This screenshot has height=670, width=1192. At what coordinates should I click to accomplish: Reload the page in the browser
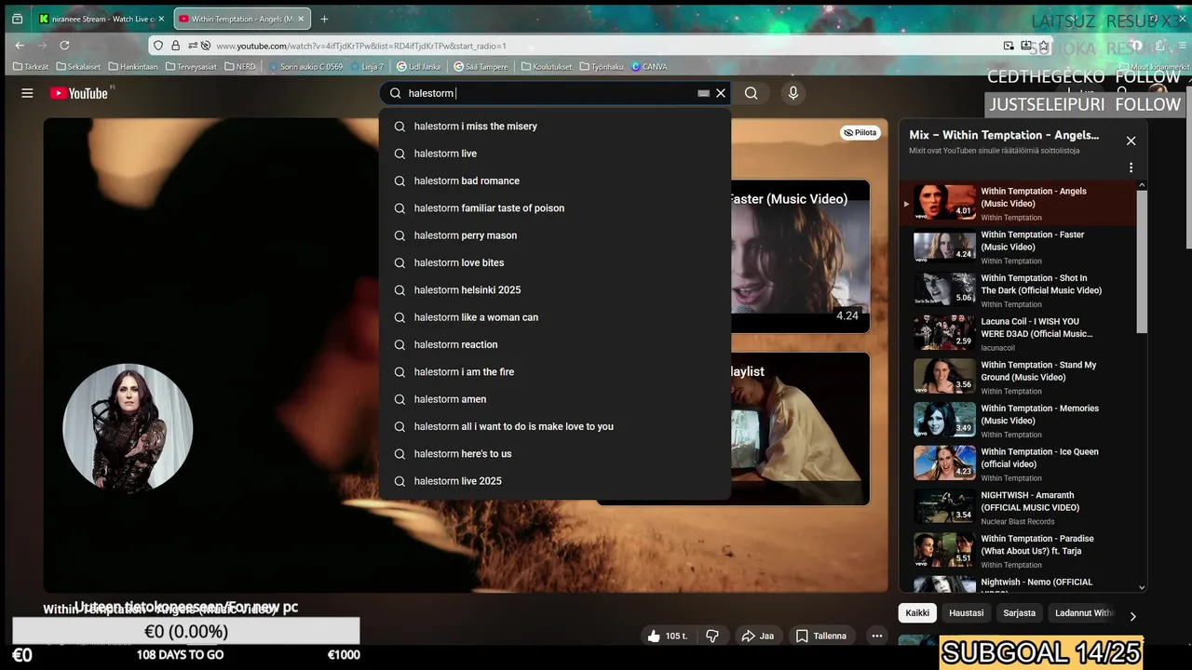pyautogui.click(x=64, y=45)
